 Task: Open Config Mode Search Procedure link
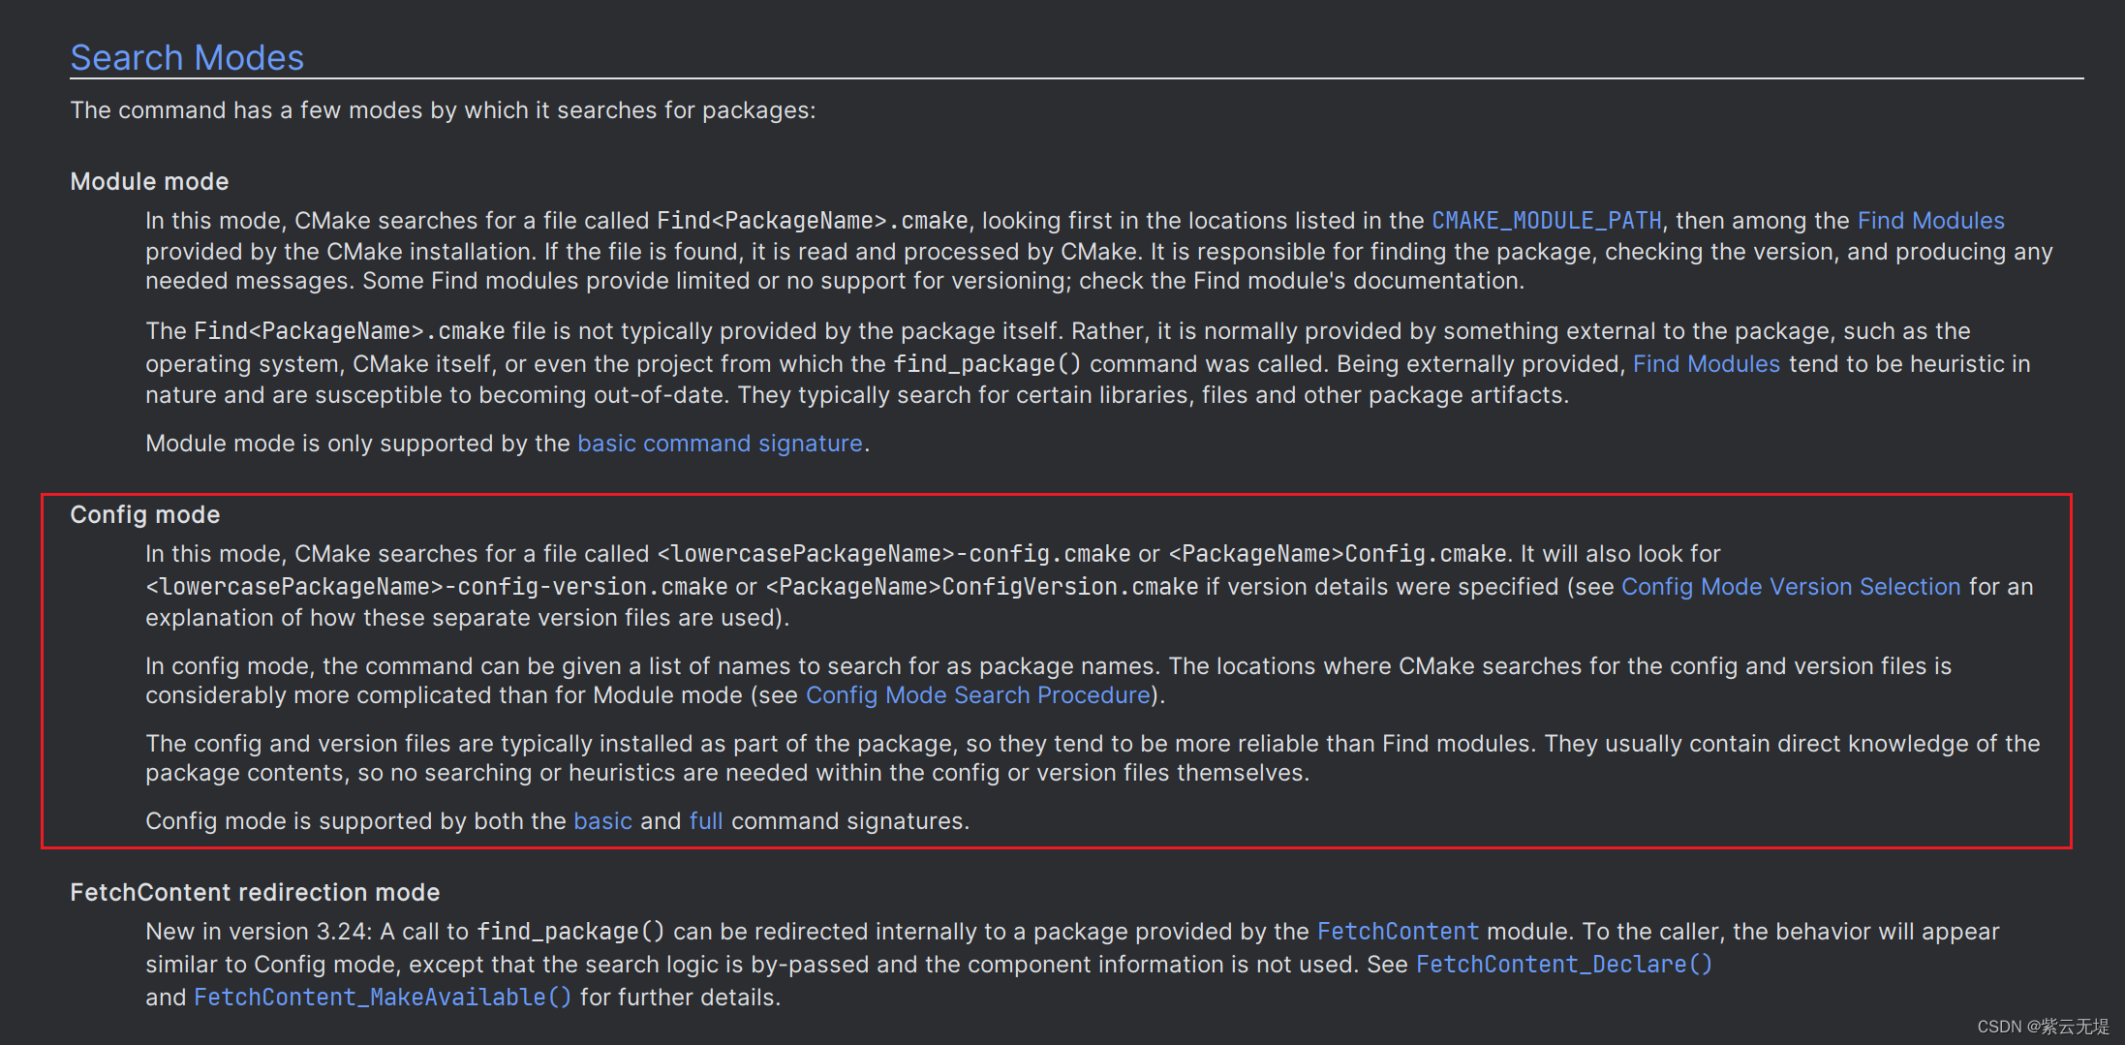tap(978, 695)
